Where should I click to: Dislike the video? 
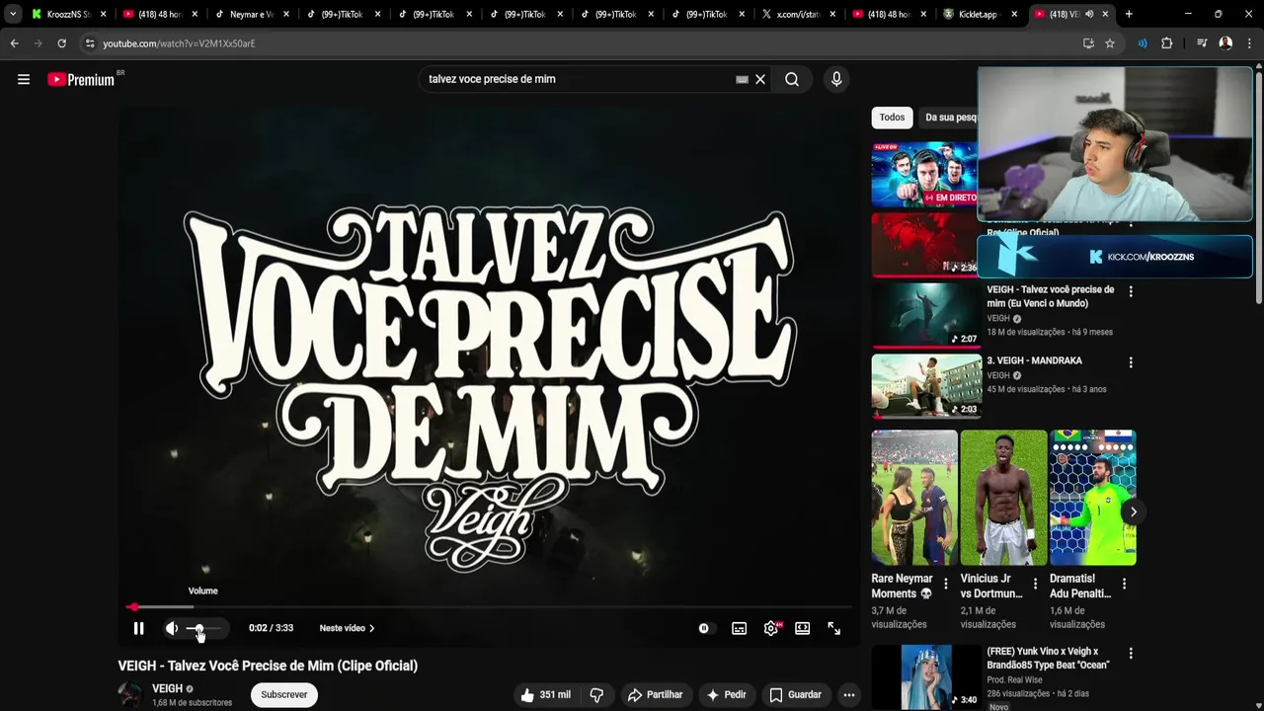coord(596,695)
